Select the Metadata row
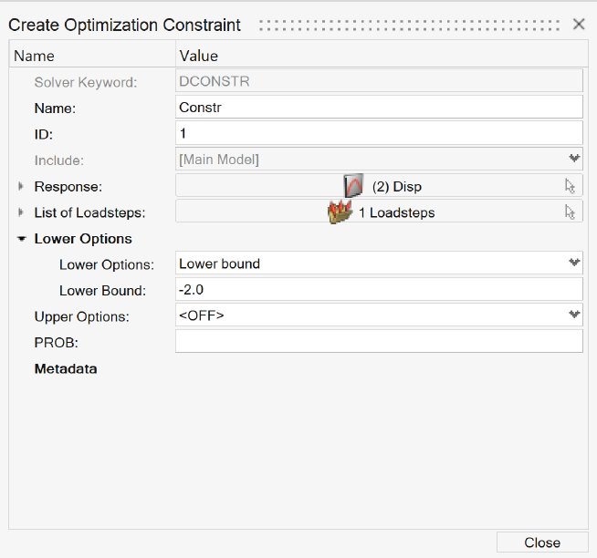Viewport: 597px width, 558px height. 66,369
